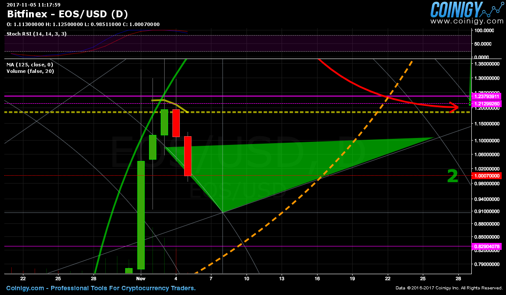
Task: Click the small green candle before Nov
Action: point(129,271)
